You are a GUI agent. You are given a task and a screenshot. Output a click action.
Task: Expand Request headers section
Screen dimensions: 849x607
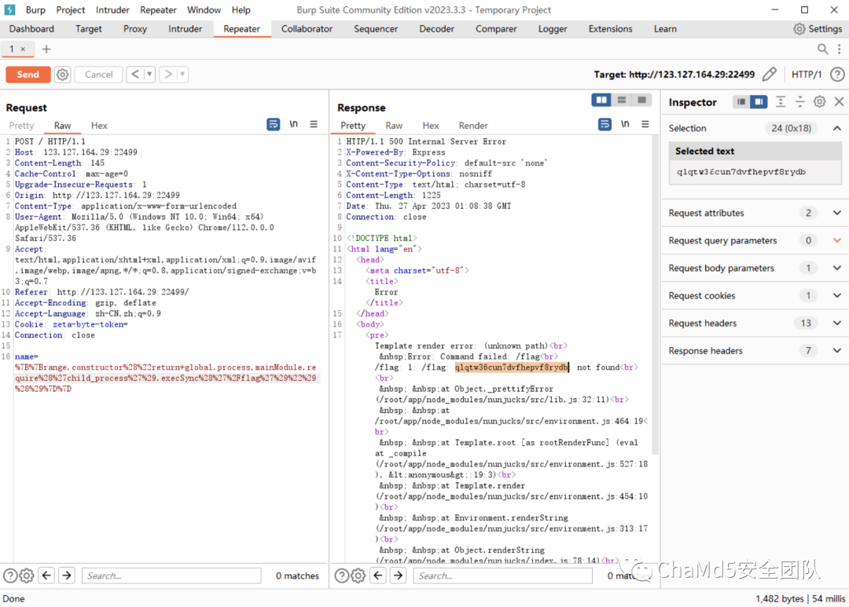click(x=836, y=324)
